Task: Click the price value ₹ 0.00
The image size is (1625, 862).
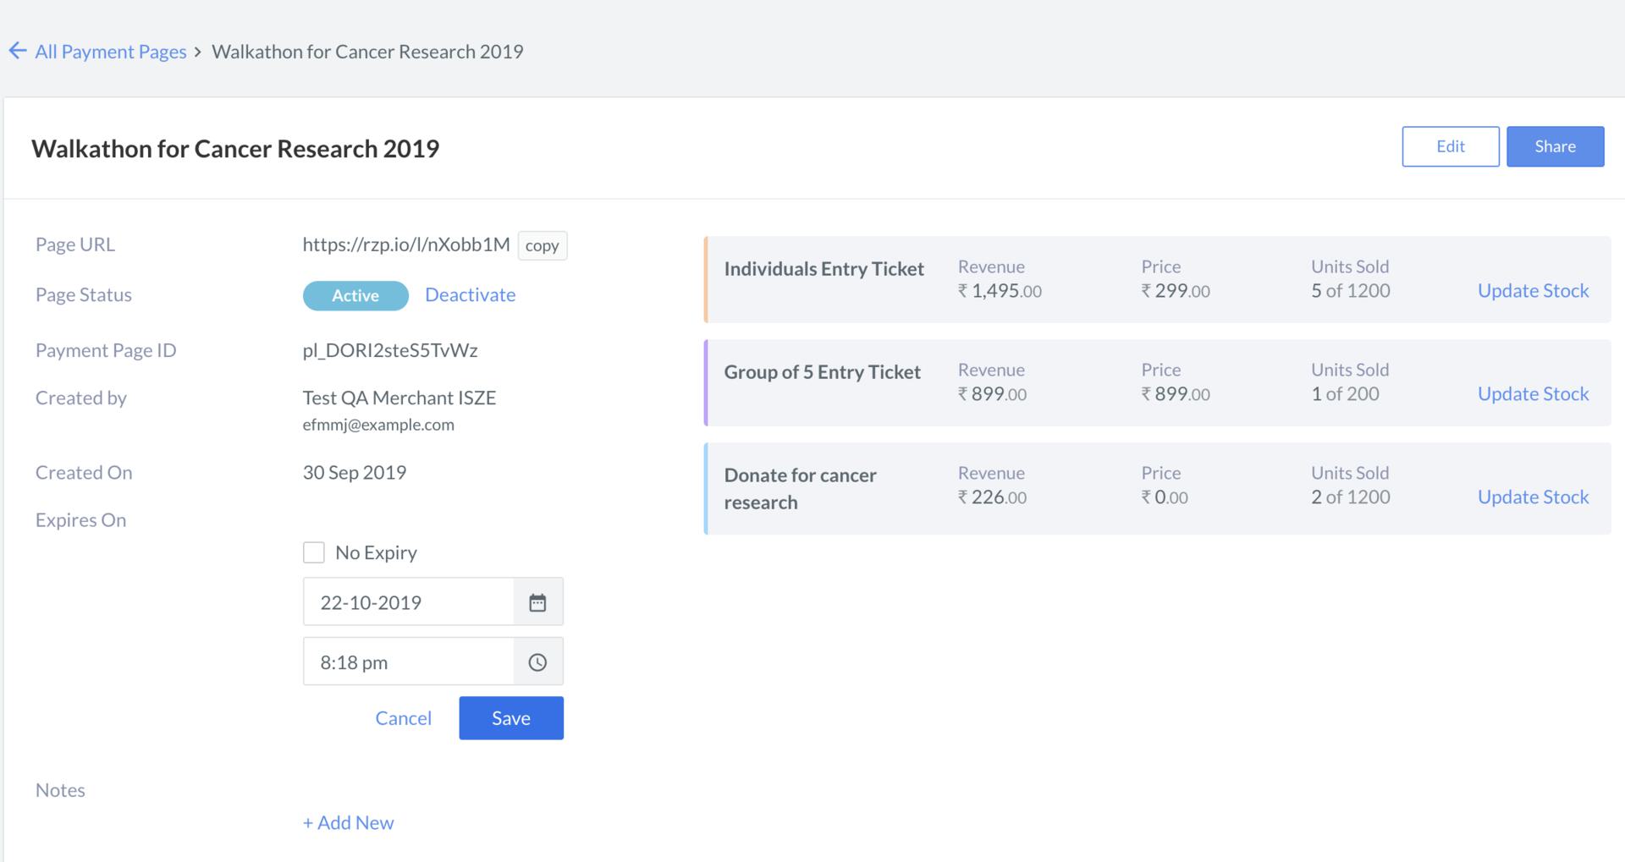Action: pos(1165,497)
